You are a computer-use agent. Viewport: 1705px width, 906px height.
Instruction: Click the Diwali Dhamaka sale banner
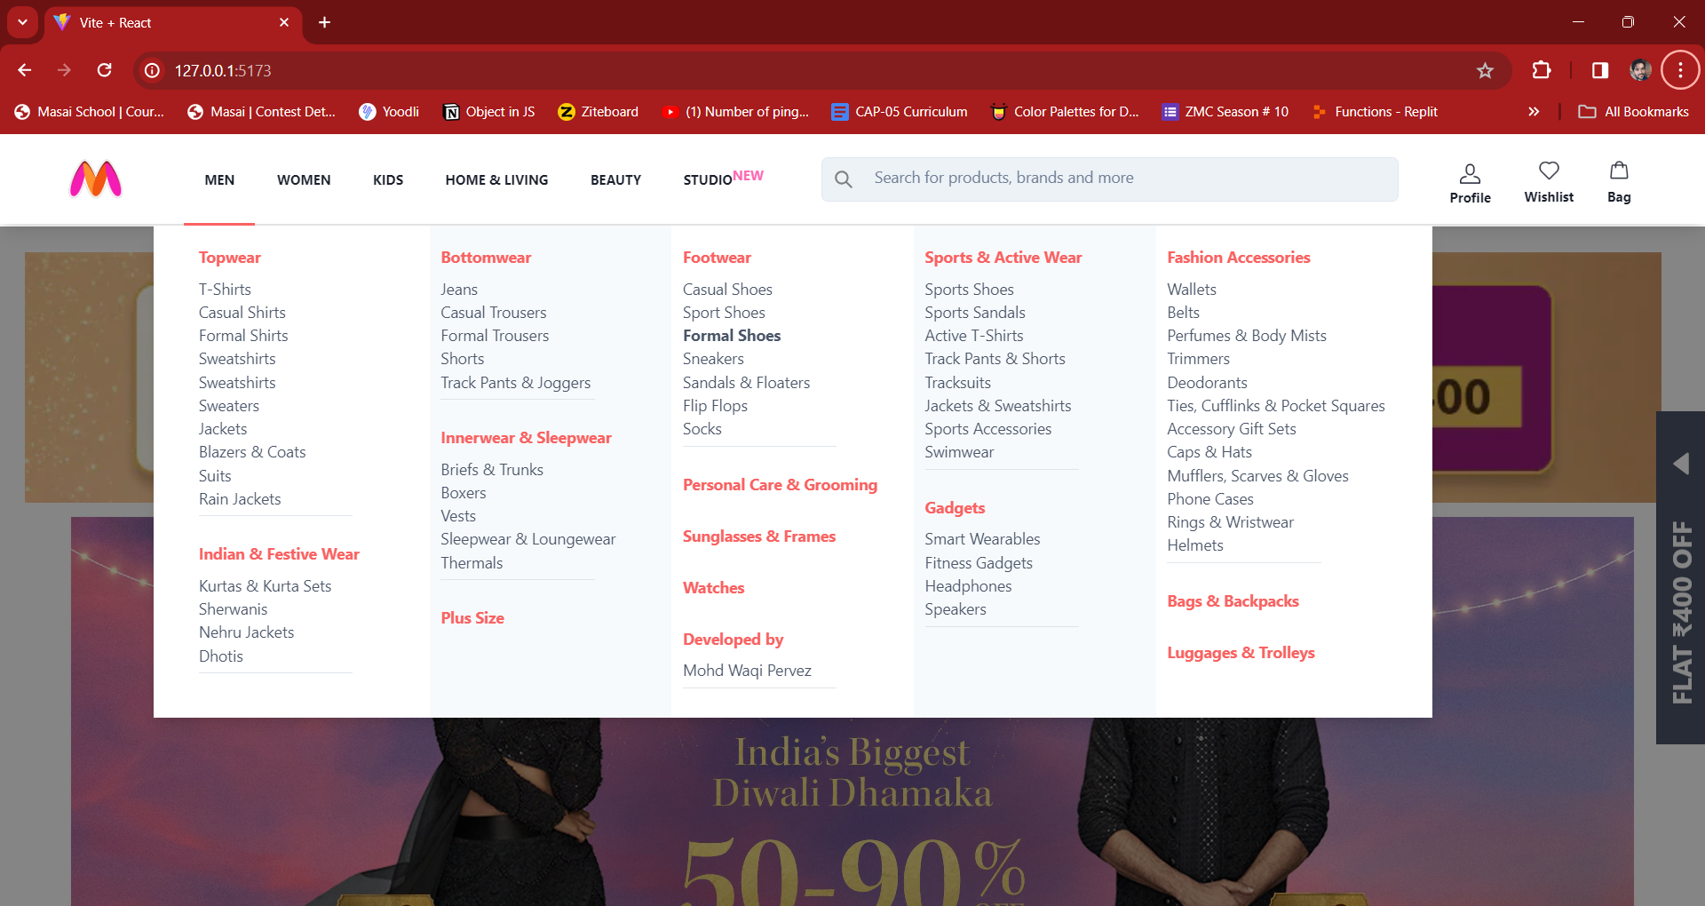852,812
